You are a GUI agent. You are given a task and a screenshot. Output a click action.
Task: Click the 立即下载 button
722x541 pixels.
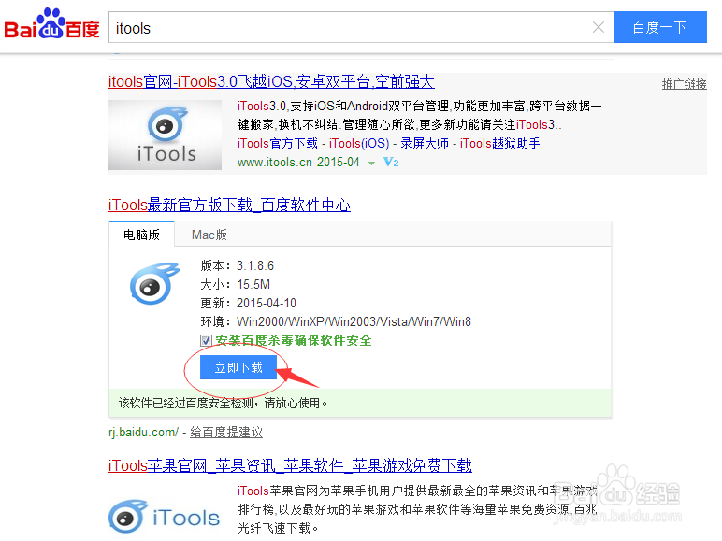click(238, 367)
